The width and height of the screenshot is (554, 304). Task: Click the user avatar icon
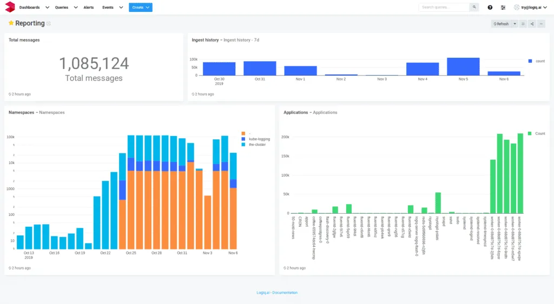[x=517, y=8]
